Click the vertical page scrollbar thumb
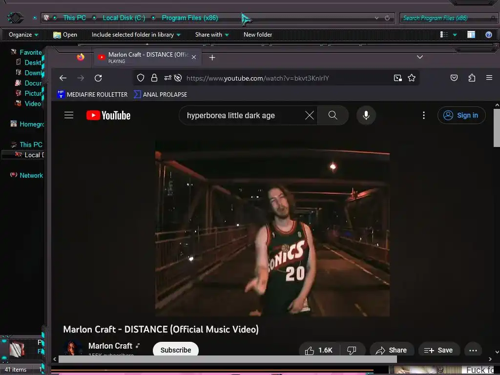Image resolution: width=500 pixels, height=375 pixels. pos(497,127)
